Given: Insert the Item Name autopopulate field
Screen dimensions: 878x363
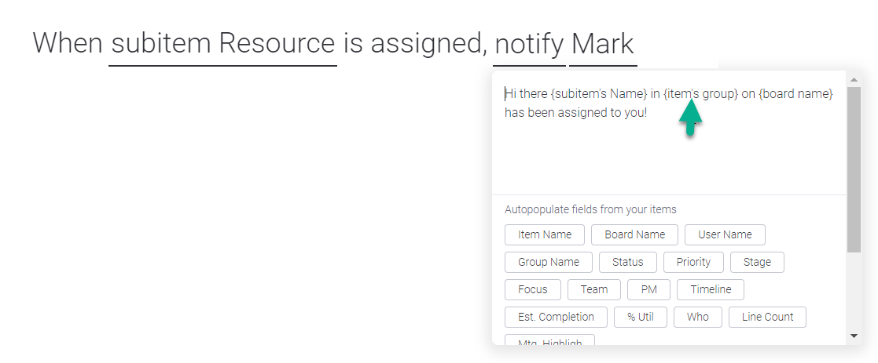Looking at the screenshot, I should pyautogui.click(x=545, y=234).
